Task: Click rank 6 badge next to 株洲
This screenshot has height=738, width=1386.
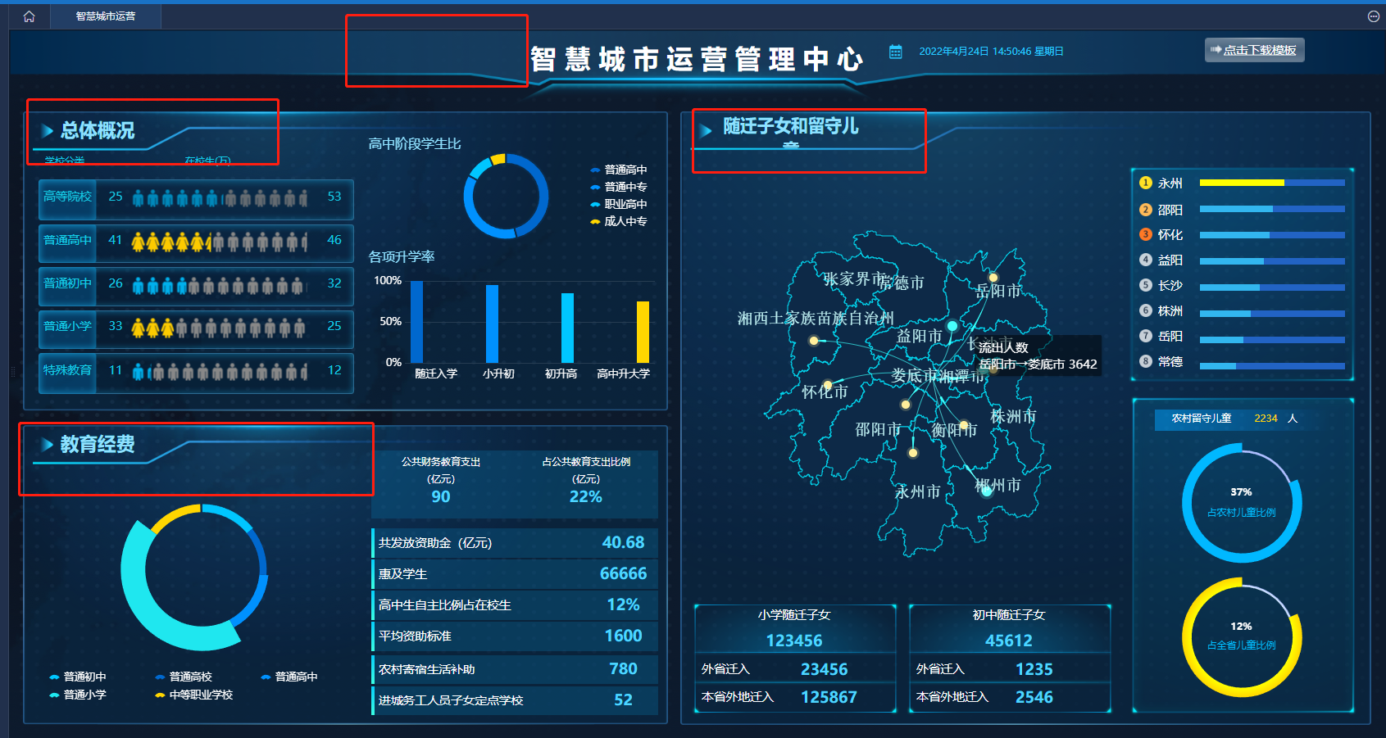Action: tap(1146, 310)
